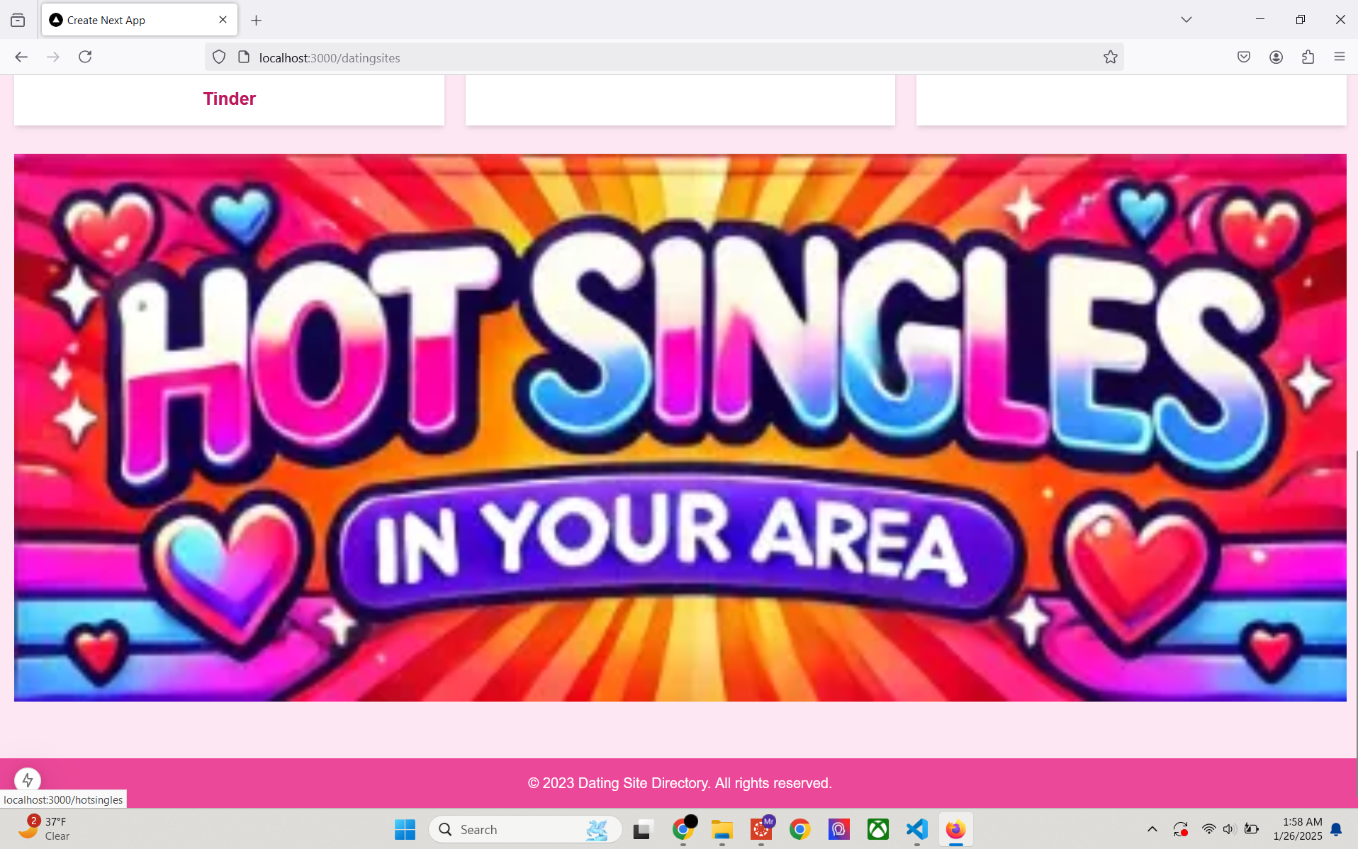1358x849 pixels.
Task: Go back to the previous page
Action: pos(21,57)
